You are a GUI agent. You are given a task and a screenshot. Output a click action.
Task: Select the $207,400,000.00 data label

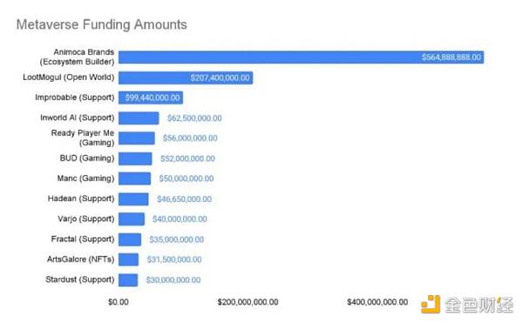click(x=221, y=77)
